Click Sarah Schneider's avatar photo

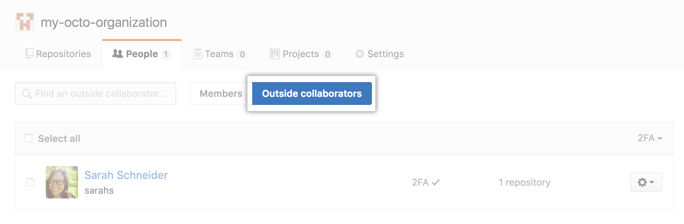[62, 182]
